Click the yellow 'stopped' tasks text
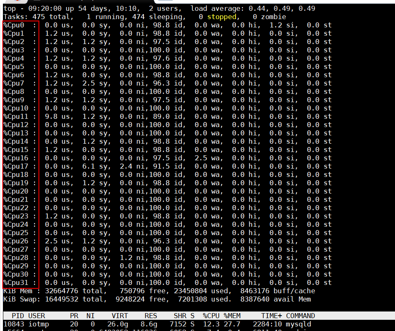The width and height of the screenshot is (395, 331). pos(222,17)
